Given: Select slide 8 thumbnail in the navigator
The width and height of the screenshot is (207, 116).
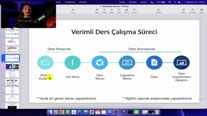Looking at the screenshot, I should 12,74.
